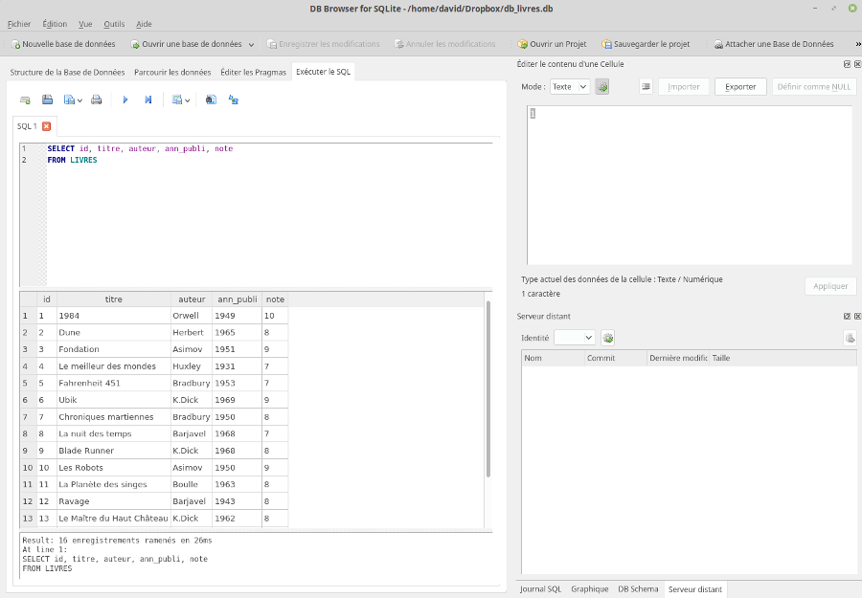
Task: Click the word wrap icon left of Importer
Action: pyautogui.click(x=646, y=86)
